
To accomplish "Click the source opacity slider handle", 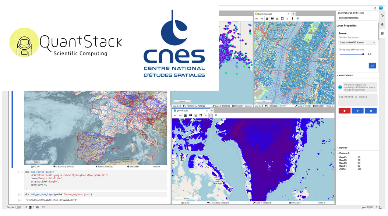I will tap(363, 54).
